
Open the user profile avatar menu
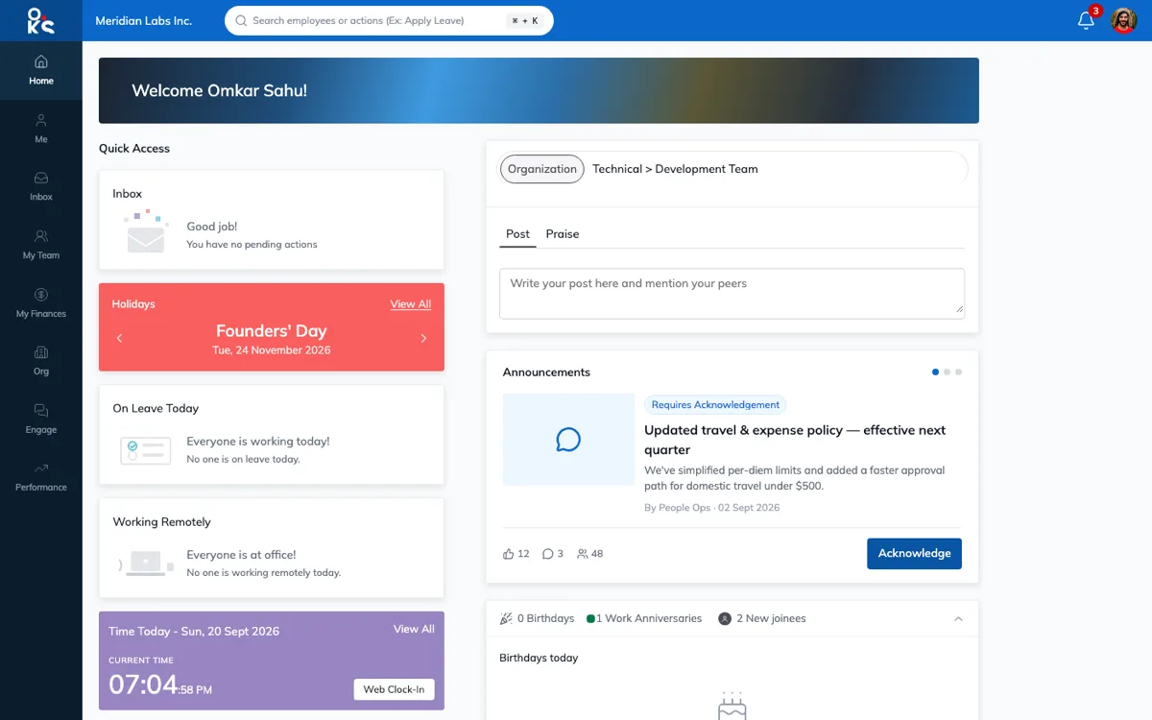tap(1124, 20)
